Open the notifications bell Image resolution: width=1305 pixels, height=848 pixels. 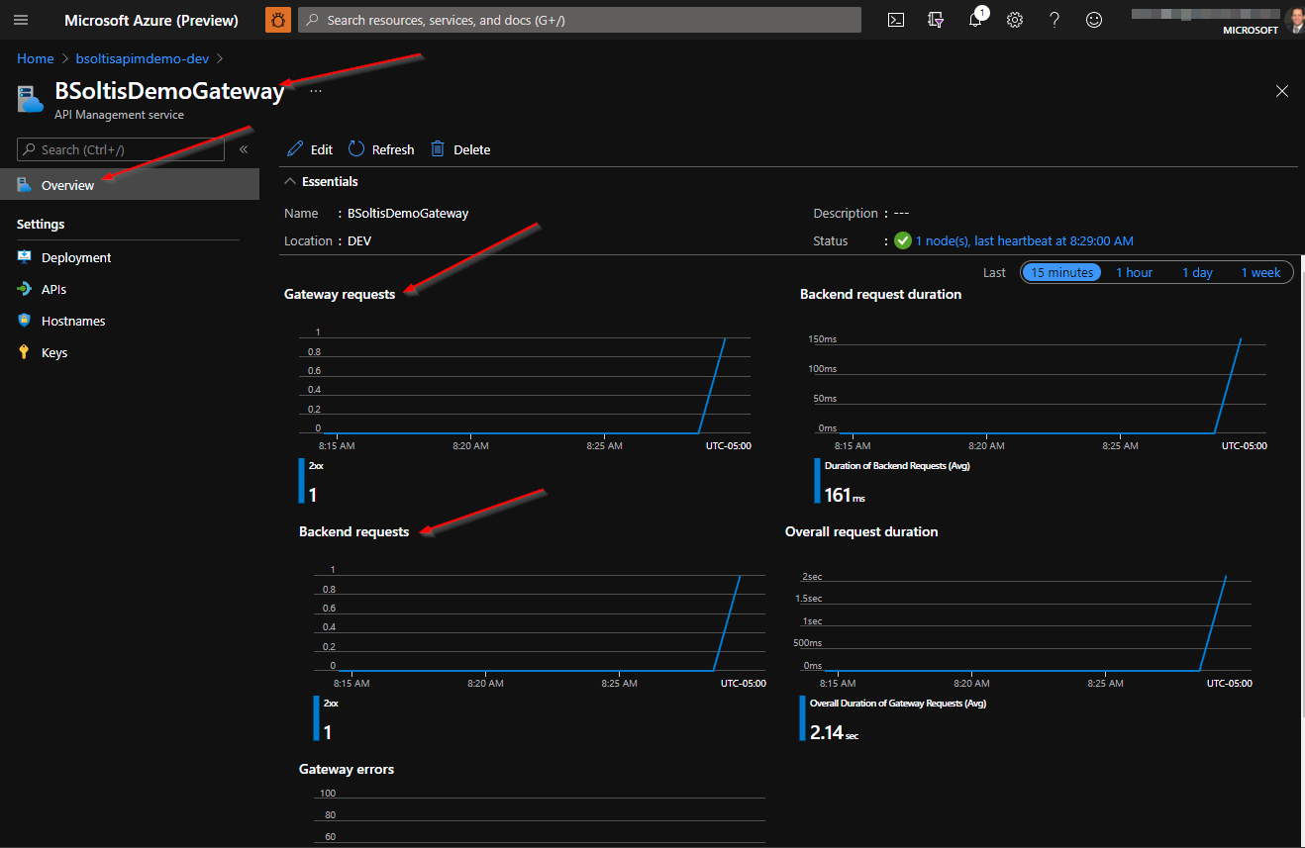click(974, 20)
